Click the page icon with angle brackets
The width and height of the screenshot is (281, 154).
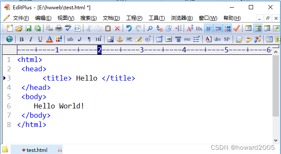pyautogui.click(x=77, y=28)
